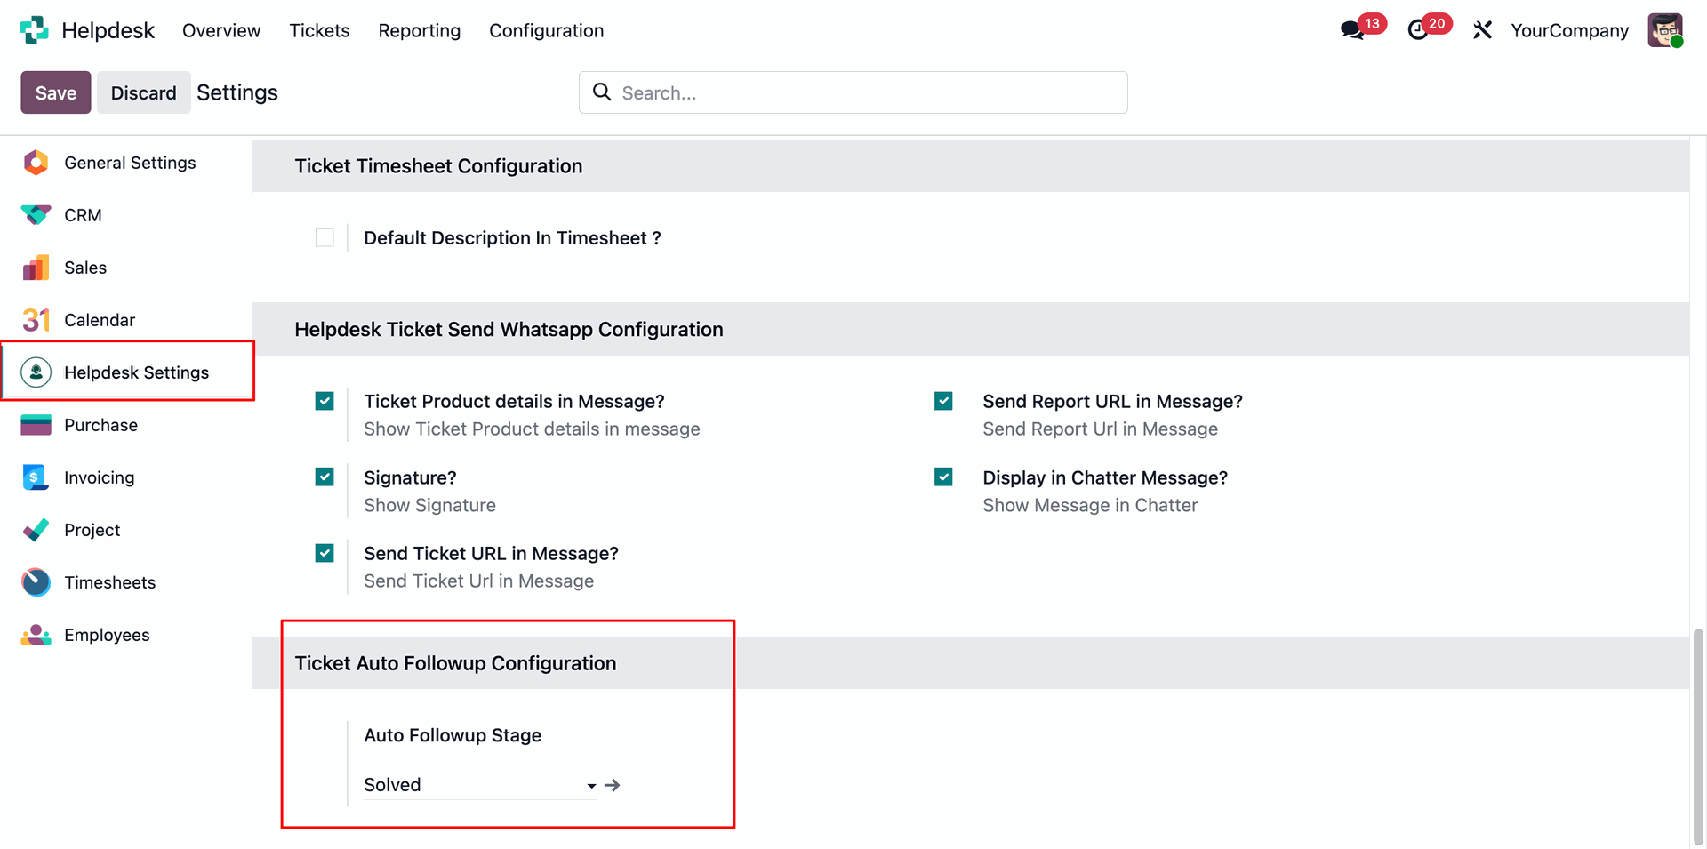Open the Tickets menu

coord(319,30)
